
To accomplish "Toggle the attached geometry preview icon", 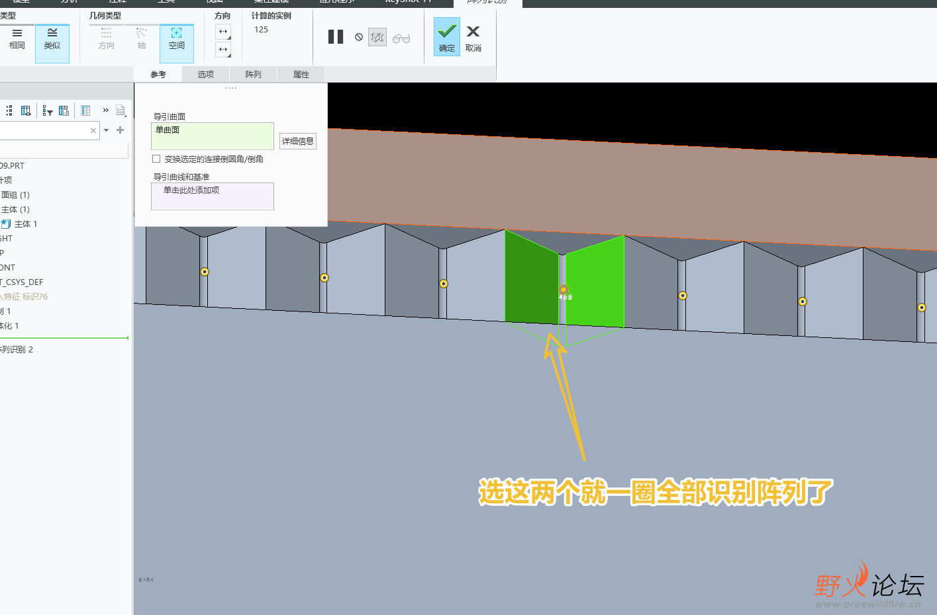I will 377,38.
